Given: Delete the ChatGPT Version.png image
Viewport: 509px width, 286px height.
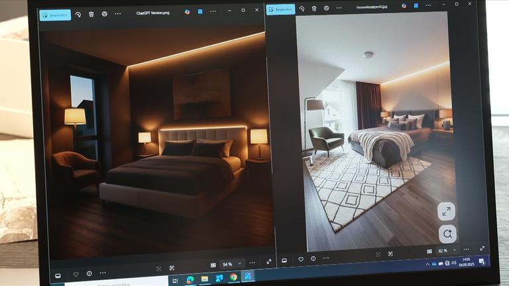Looking at the screenshot, I should pos(91,14).
